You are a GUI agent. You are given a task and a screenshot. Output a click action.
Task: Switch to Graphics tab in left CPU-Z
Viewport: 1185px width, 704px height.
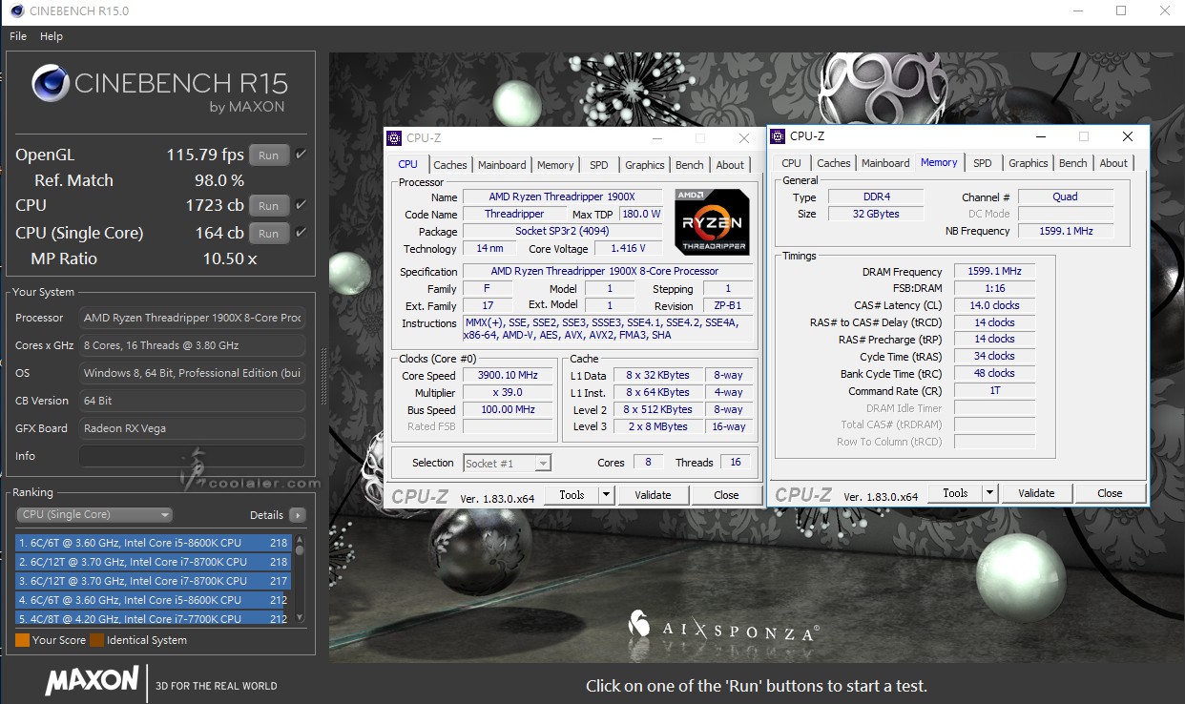click(645, 165)
